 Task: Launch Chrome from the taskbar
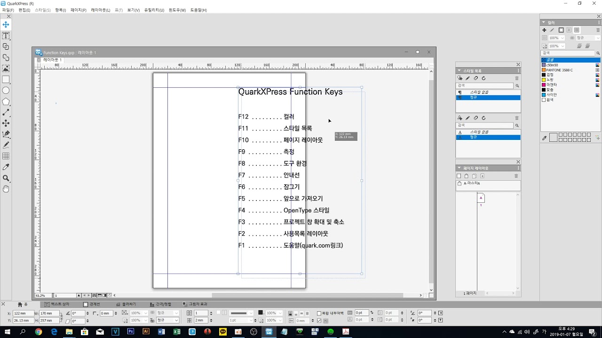click(39, 331)
